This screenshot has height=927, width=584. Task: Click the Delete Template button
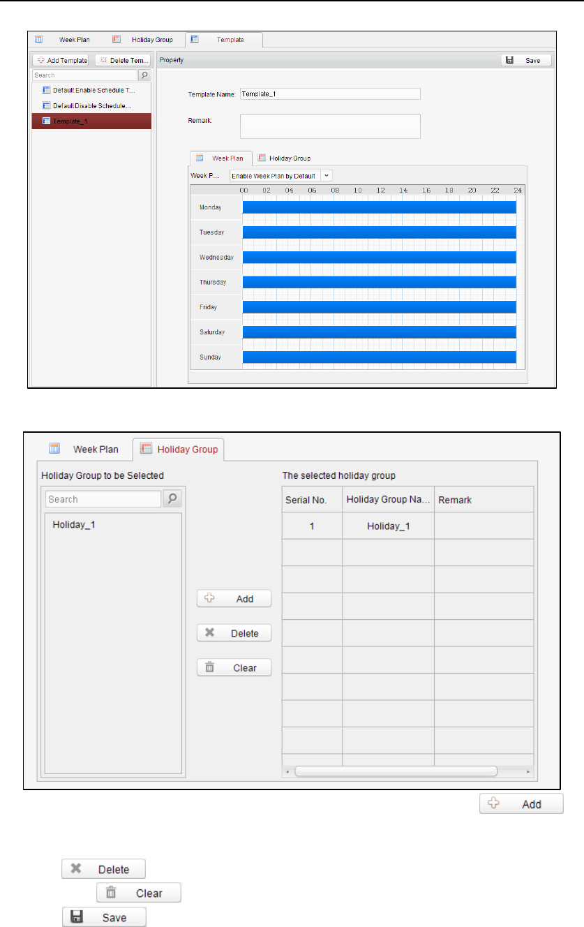pyautogui.click(x=123, y=61)
